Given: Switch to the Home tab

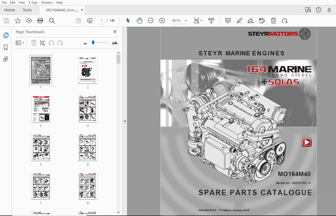Looking at the screenshot, I should (10, 10).
